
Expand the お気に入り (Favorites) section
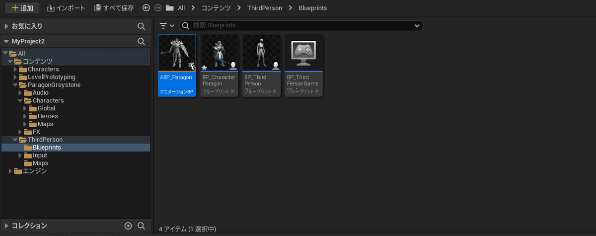(6, 26)
